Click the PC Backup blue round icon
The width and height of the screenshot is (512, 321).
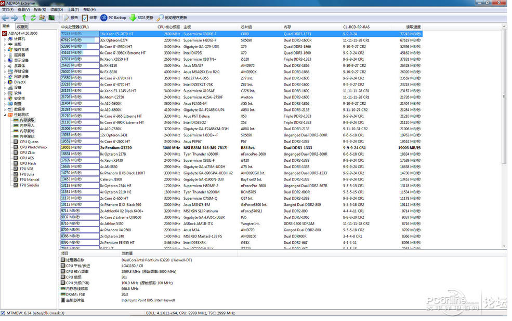(x=104, y=18)
